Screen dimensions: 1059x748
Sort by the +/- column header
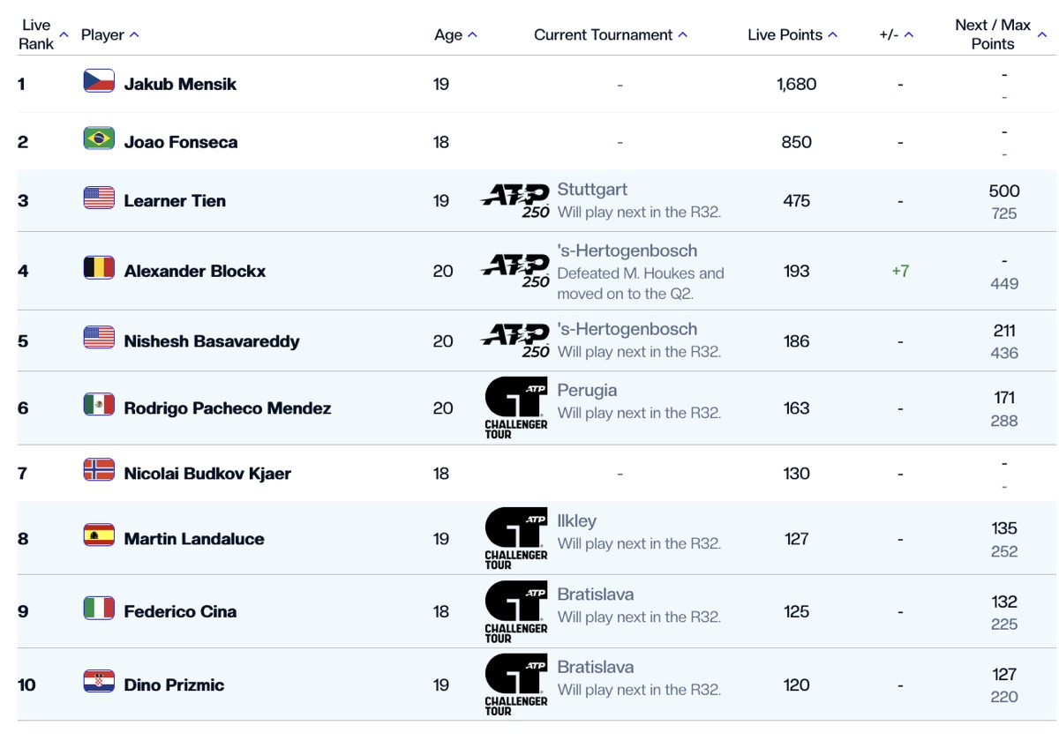click(897, 34)
